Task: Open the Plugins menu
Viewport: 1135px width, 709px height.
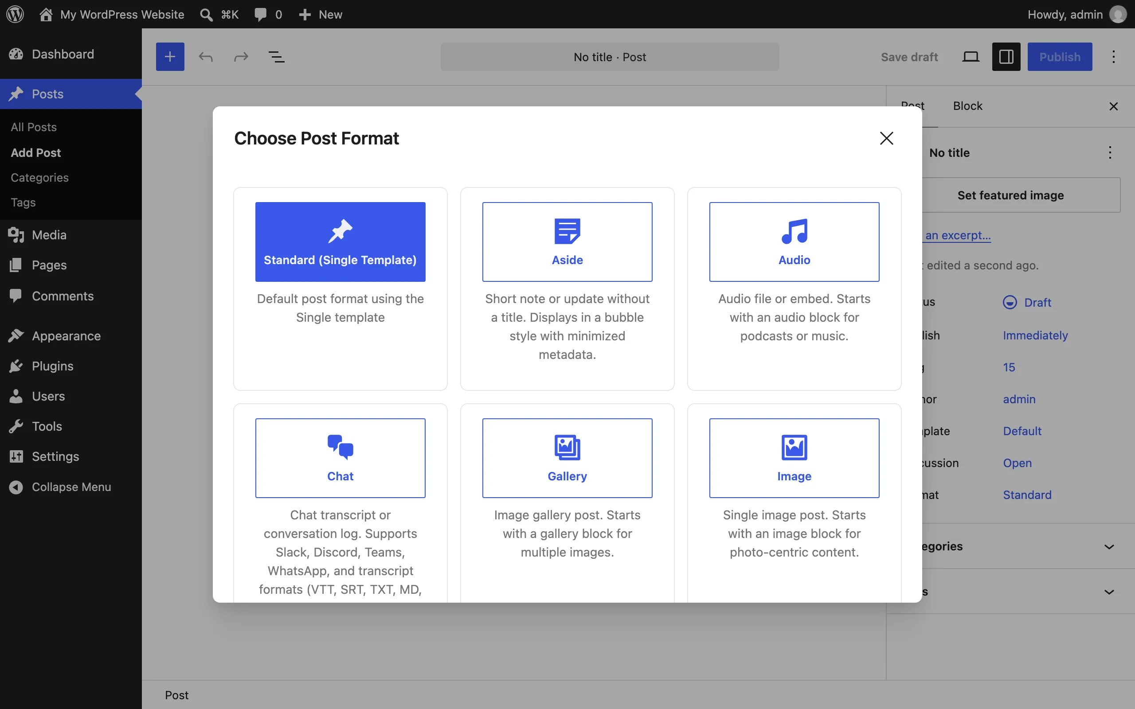Action: pos(71,366)
